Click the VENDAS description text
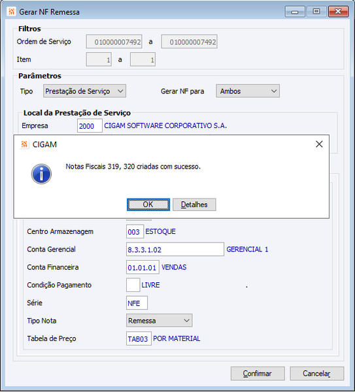 click(174, 267)
